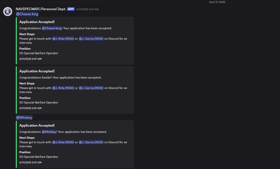280x169 pixels.
Task: Open the @J. Garcia (NSW) mention in the Whiskey embed
Action: (91, 142)
